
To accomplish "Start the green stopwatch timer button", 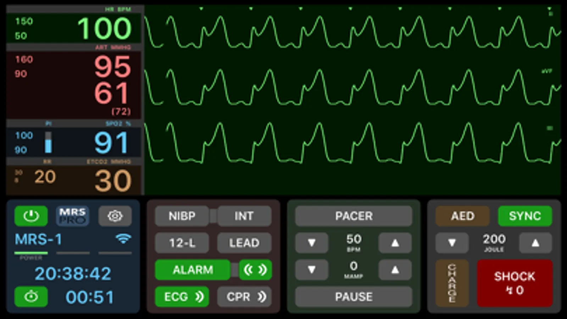I will 31,297.
